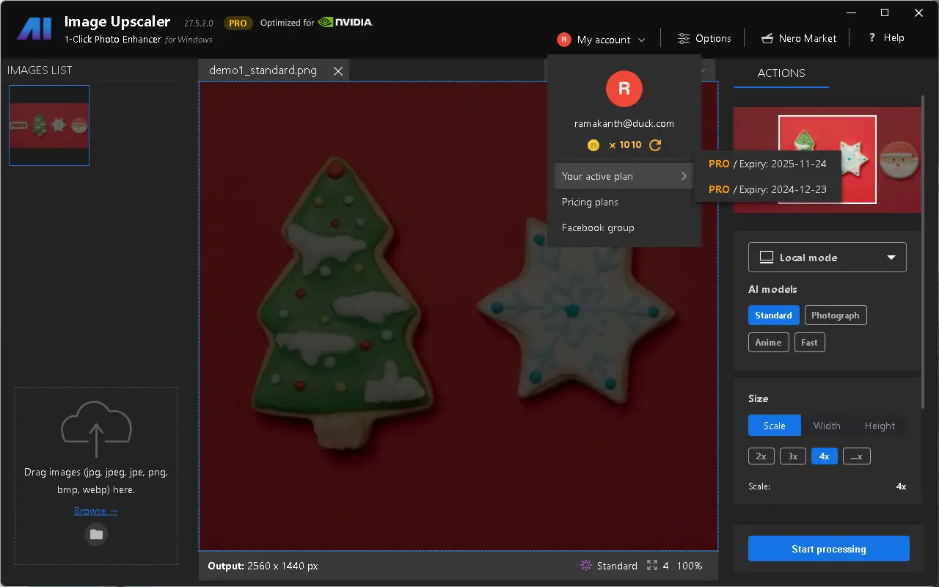Open Options from the sliders icon
Image resolution: width=939 pixels, height=587 pixels.
[x=704, y=38]
